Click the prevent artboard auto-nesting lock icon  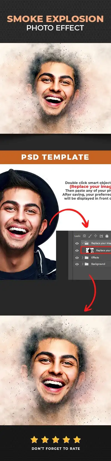pyautogui.click(x=101, y=236)
